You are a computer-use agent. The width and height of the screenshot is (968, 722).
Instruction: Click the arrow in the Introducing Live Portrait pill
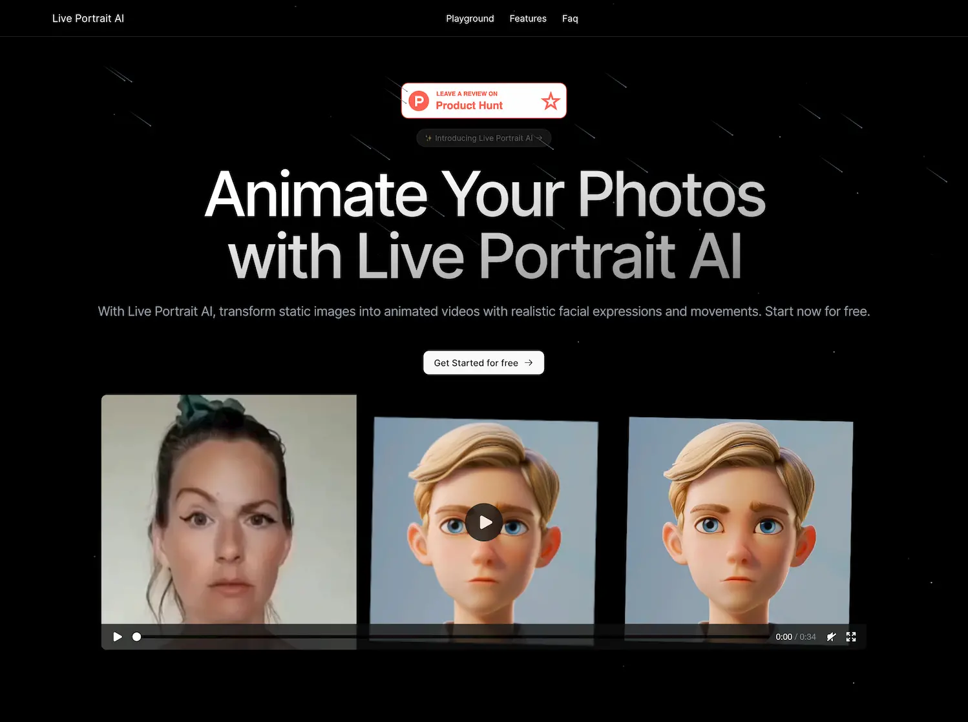tap(540, 138)
